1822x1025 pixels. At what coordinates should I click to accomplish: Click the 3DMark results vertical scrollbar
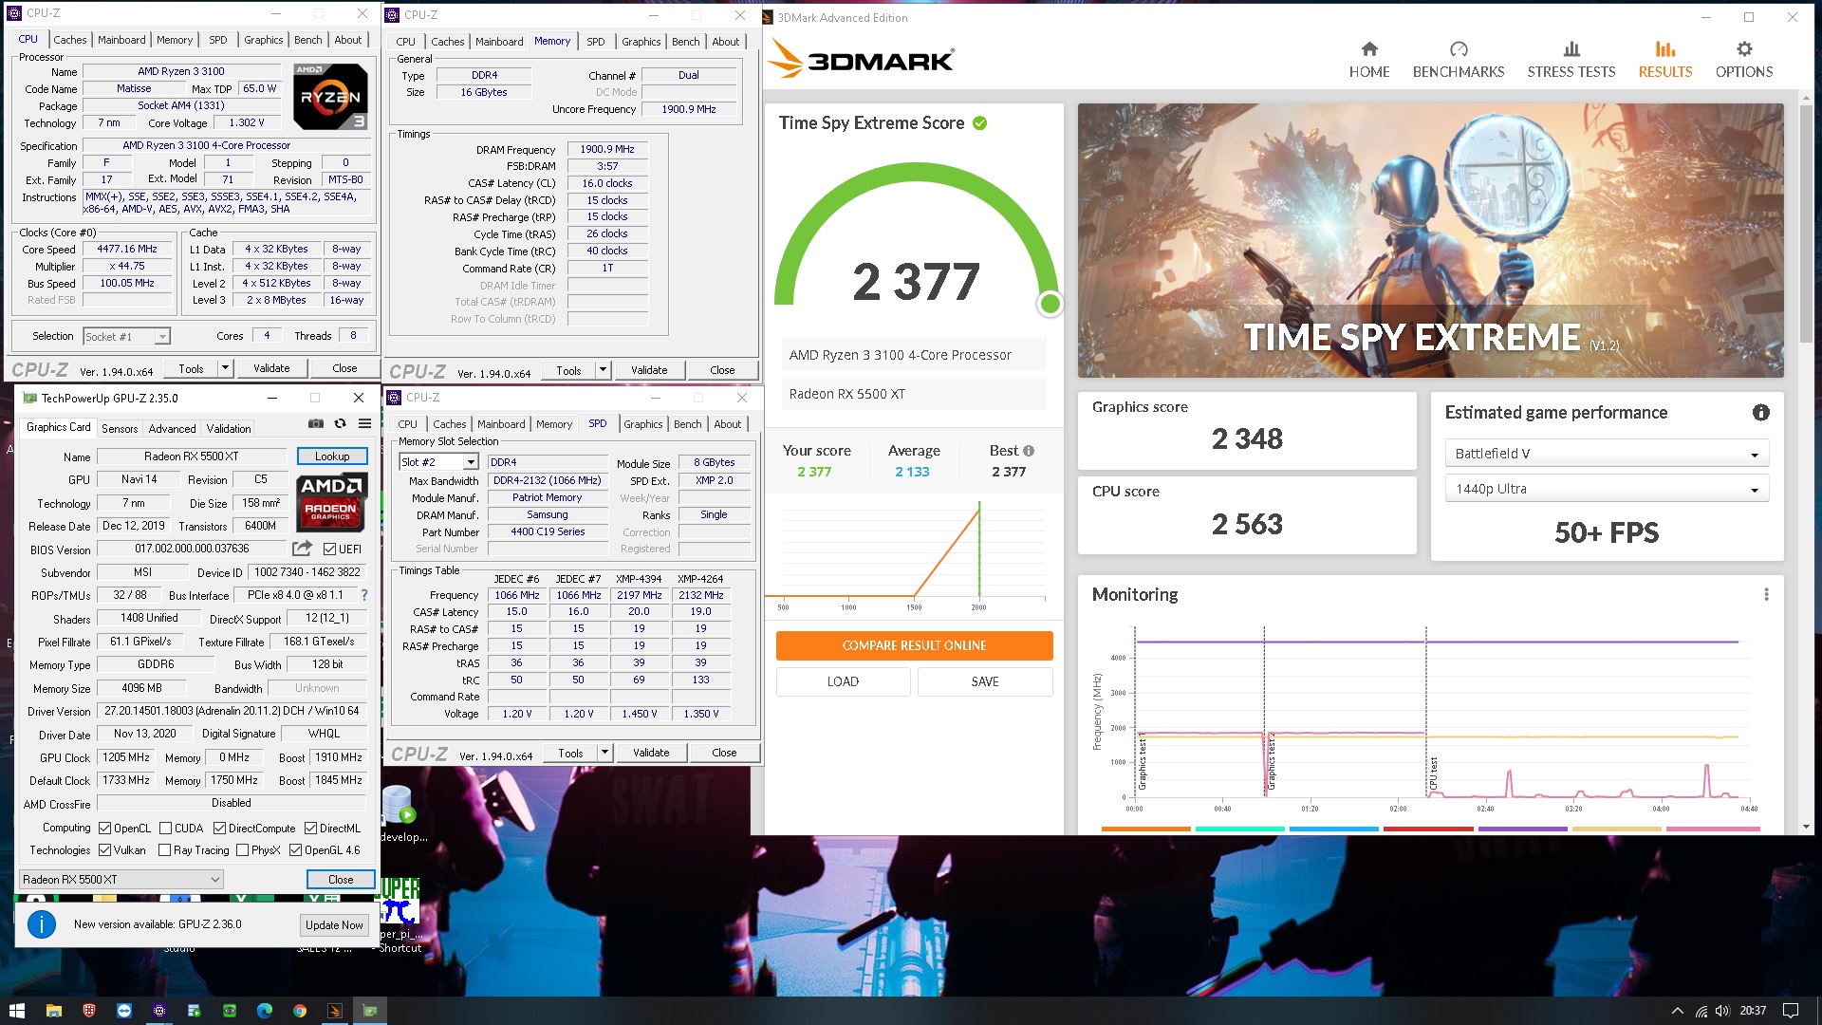click(x=1807, y=223)
